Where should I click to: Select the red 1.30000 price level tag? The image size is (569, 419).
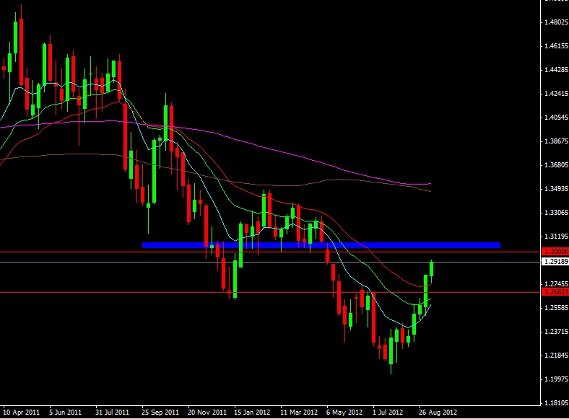[555, 252]
